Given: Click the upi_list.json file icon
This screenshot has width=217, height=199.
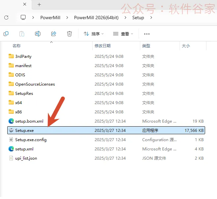Looking at the screenshot, I should pyautogui.click(x=11, y=158).
